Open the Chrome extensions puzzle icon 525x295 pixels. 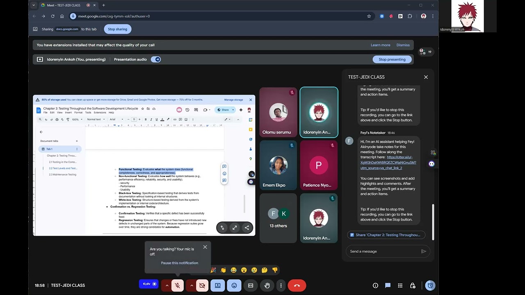coord(410,16)
